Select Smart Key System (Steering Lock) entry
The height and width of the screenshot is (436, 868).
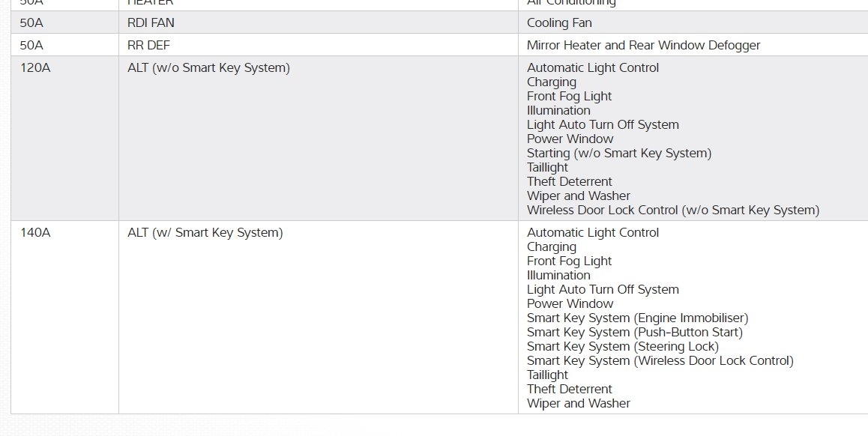click(x=622, y=346)
